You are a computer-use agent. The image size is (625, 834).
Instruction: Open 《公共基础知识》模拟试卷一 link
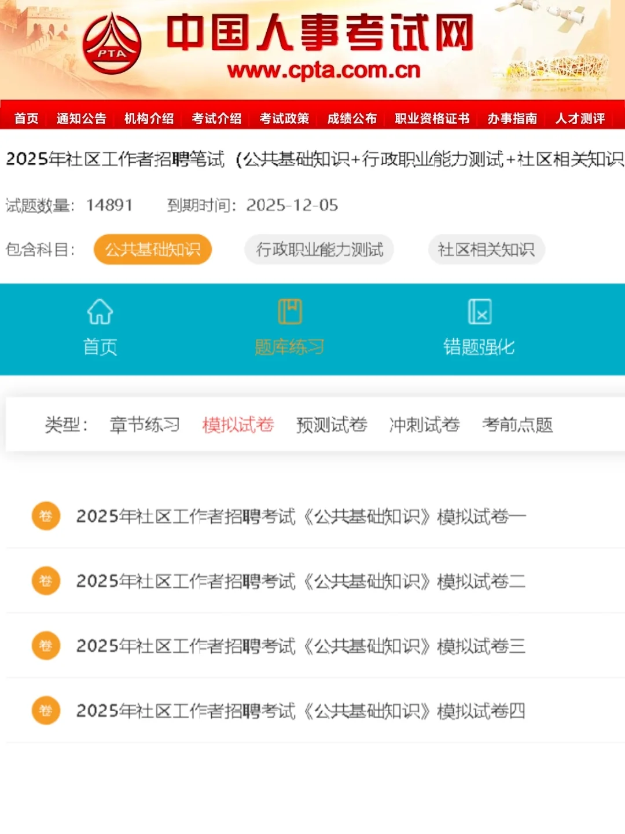pos(302,516)
